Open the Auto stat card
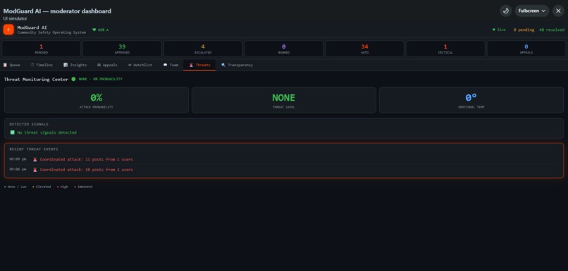The width and height of the screenshot is (568, 271). pyautogui.click(x=364, y=49)
